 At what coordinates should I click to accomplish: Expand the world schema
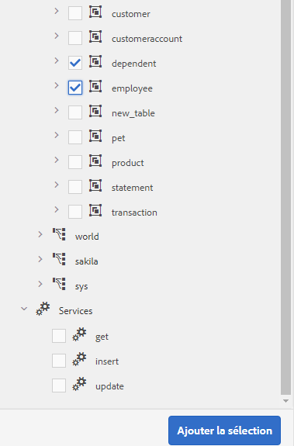pyautogui.click(x=40, y=234)
